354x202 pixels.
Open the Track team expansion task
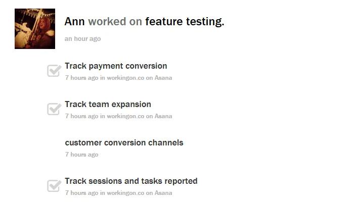(108, 105)
